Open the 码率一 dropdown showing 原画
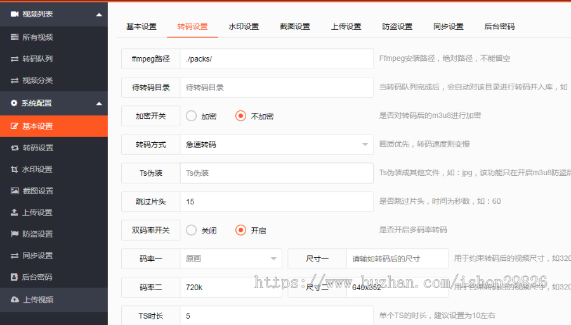The image size is (571, 325). [231, 259]
